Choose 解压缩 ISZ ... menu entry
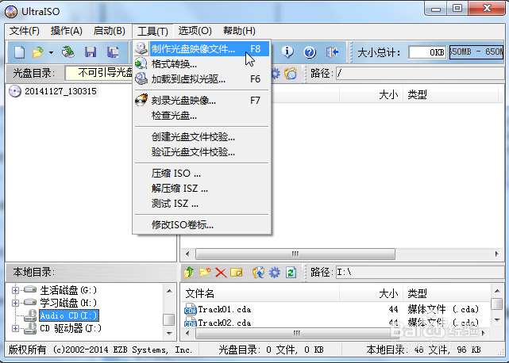The width and height of the screenshot is (509, 363). click(201, 189)
